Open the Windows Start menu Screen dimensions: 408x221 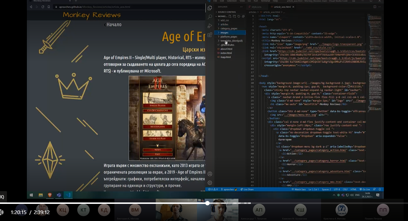(31, 195)
